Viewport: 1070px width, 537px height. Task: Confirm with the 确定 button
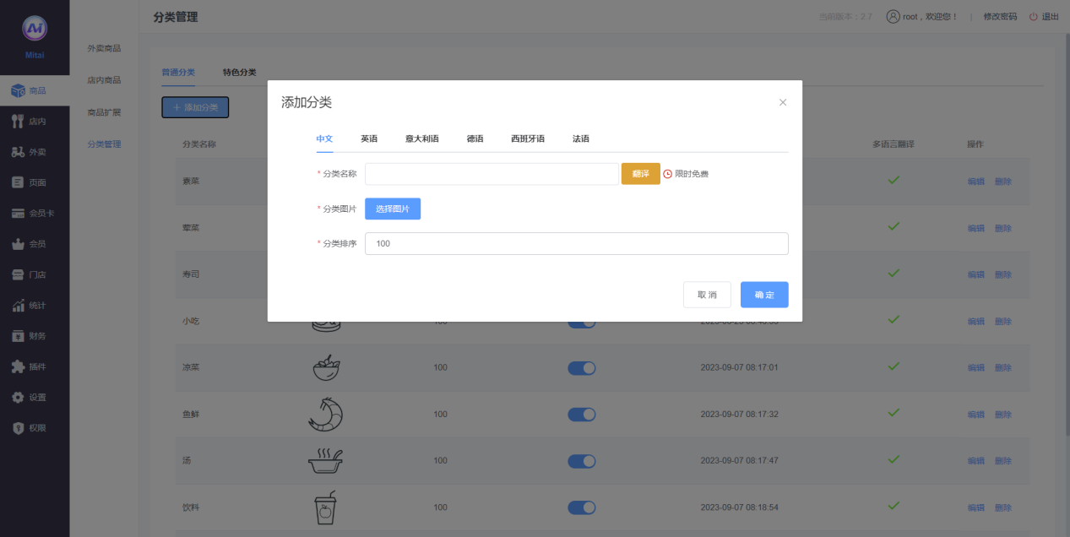tap(764, 295)
